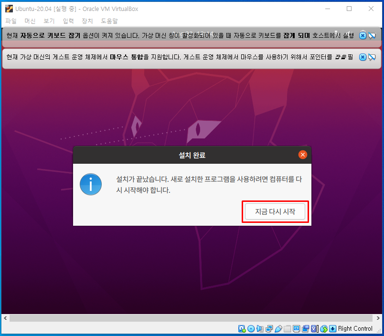This screenshot has width=384, height=336.
Task: Click the network adapters status icon
Action: click(268, 328)
